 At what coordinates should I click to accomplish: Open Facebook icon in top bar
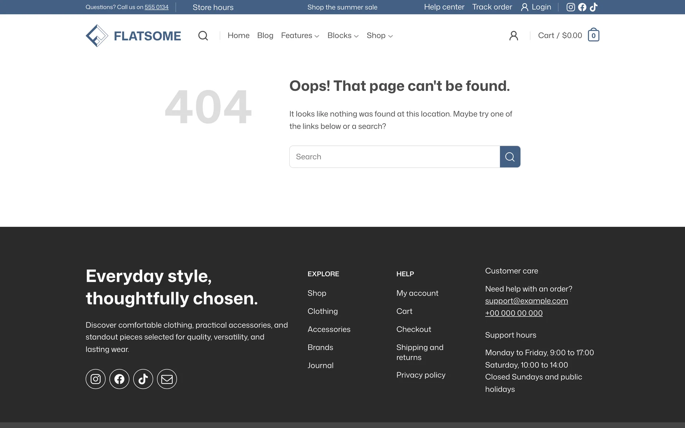[582, 7]
